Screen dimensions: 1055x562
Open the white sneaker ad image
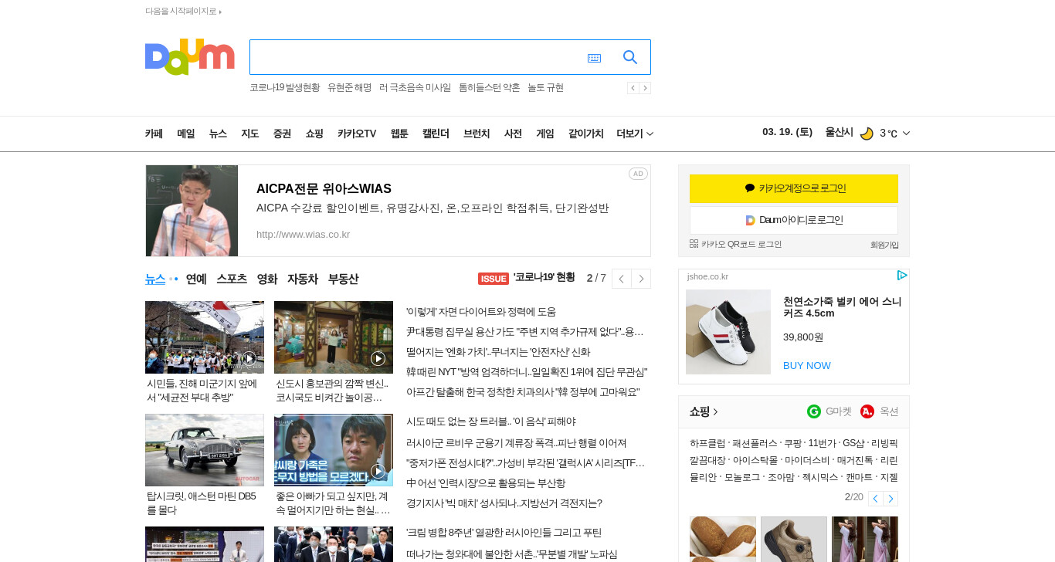[728, 332]
